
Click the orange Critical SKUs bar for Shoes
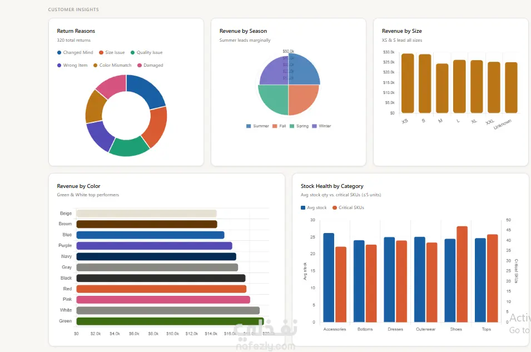[x=462, y=274]
